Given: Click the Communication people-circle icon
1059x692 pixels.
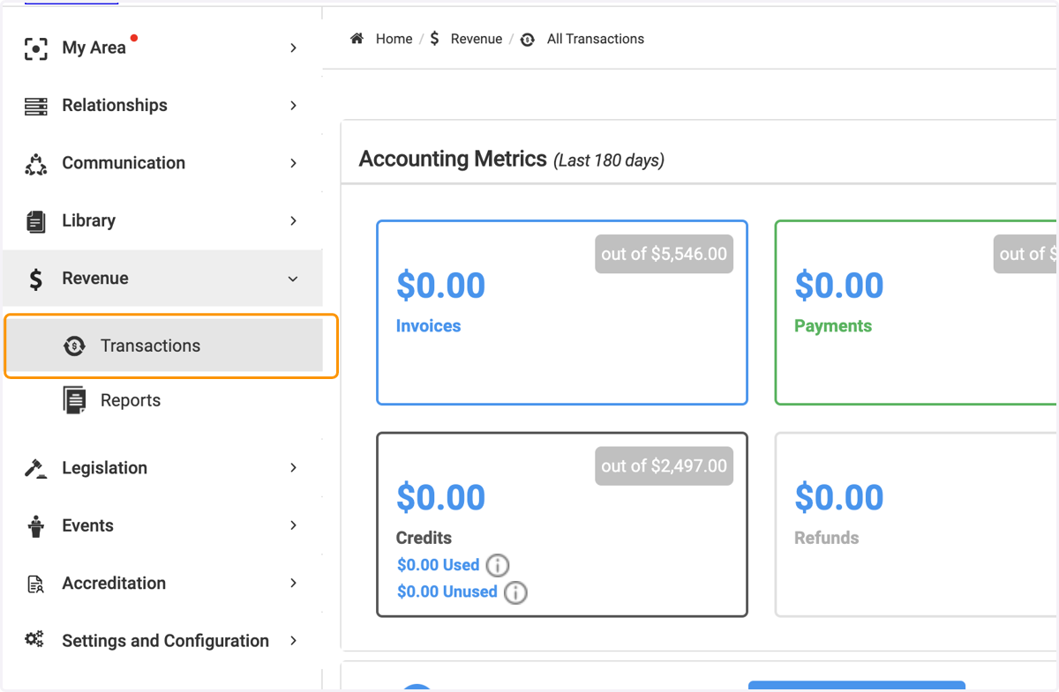Looking at the screenshot, I should 35,164.
